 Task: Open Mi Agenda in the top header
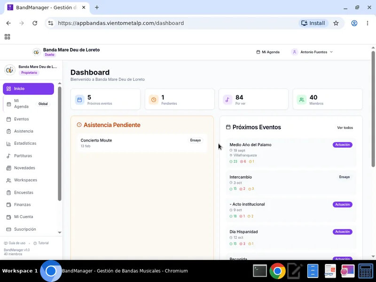(x=268, y=52)
